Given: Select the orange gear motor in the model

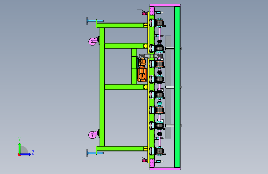Looking at the screenshot, I should [142, 71].
